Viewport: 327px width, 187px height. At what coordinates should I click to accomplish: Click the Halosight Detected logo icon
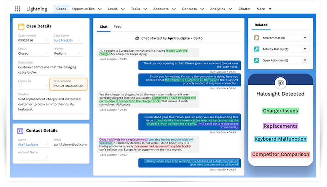[281, 83]
